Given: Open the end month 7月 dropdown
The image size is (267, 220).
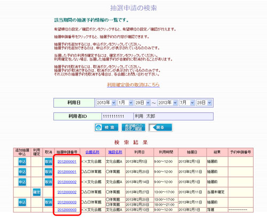Looking at the screenshot, I should click(187, 103).
